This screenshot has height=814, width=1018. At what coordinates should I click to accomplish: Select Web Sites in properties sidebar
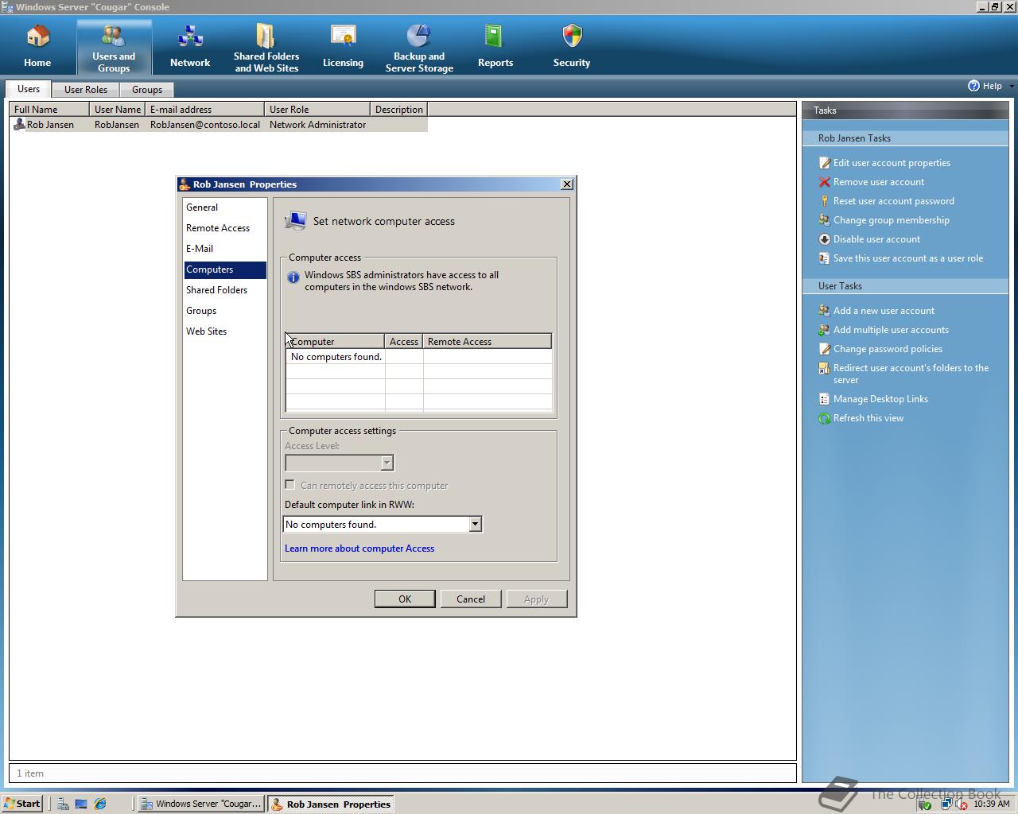tap(225, 331)
